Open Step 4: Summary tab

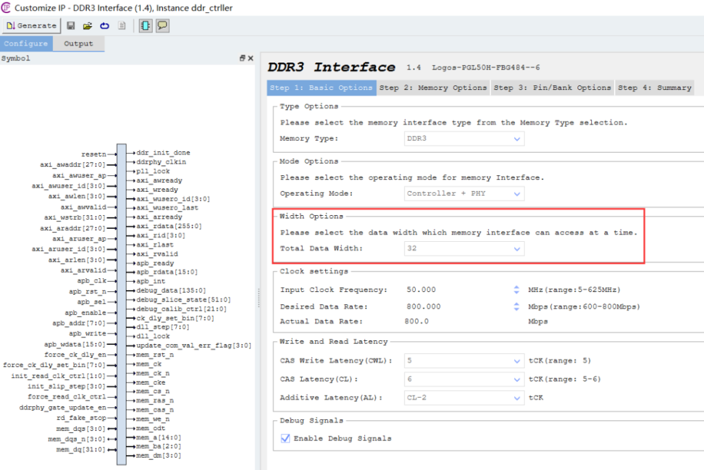pyautogui.click(x=654, y=88)
